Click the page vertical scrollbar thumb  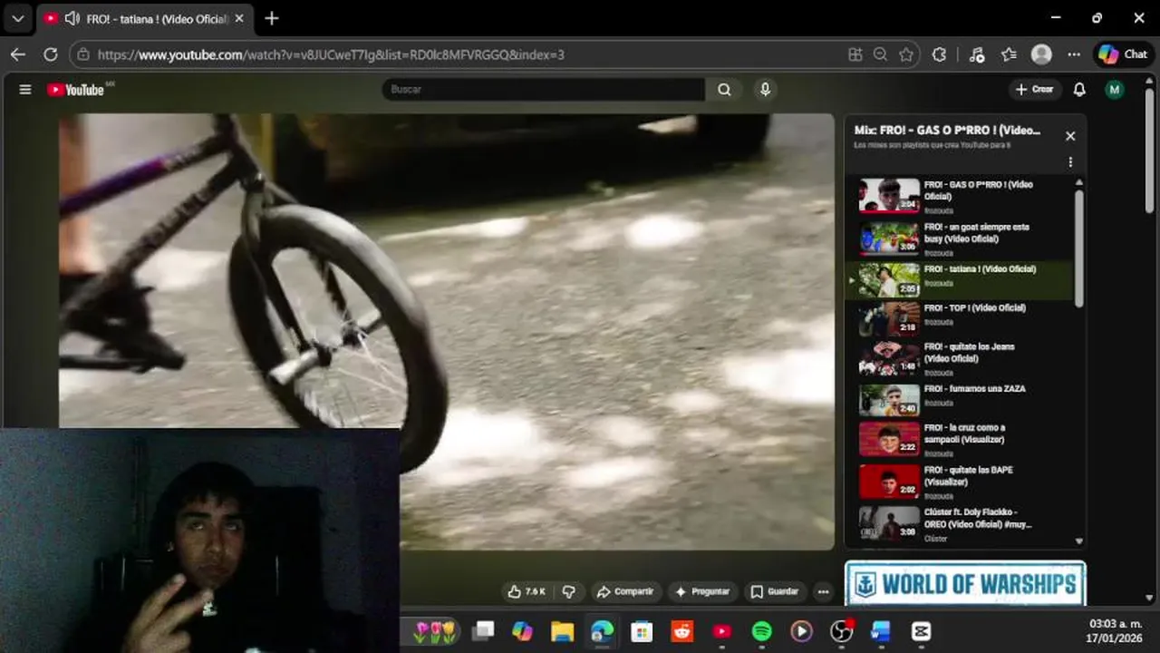(1150, 150)
